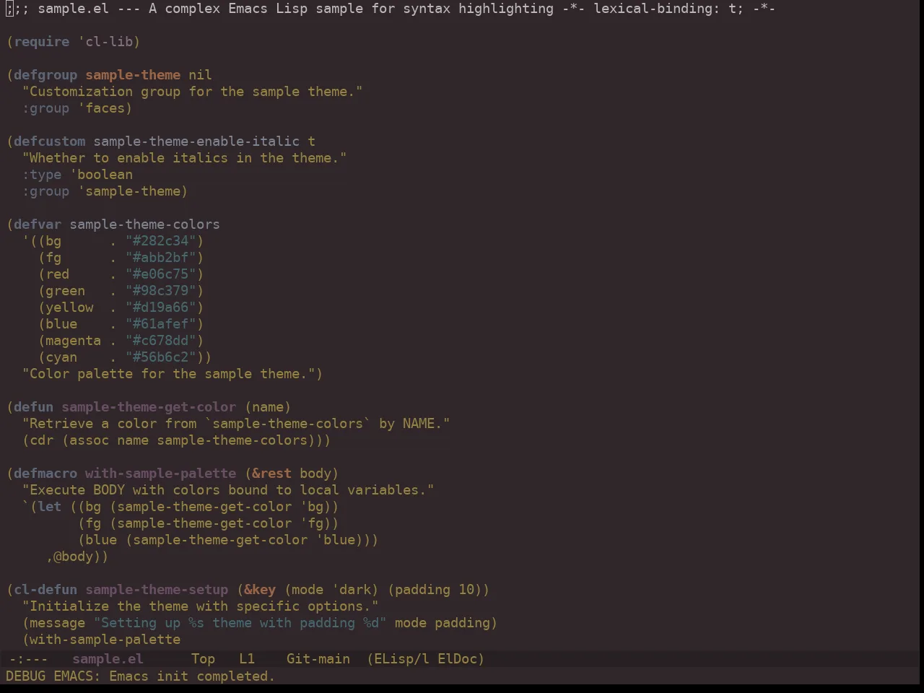
Task: Click the cl-defun keyword
Action: coord(45,590)
